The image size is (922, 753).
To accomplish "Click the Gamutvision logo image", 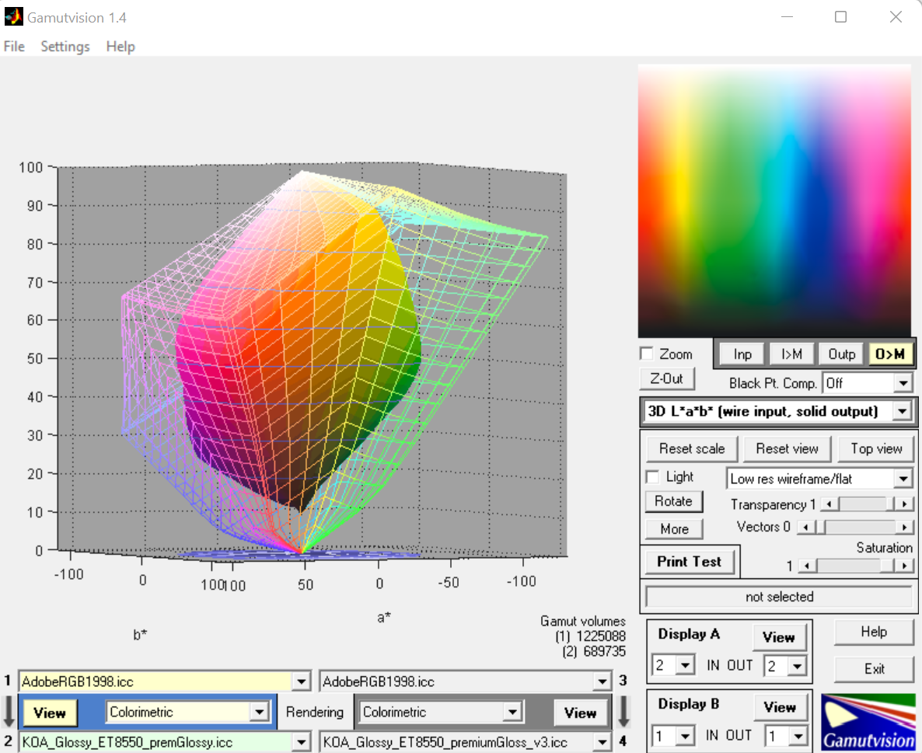I will 868,722.
